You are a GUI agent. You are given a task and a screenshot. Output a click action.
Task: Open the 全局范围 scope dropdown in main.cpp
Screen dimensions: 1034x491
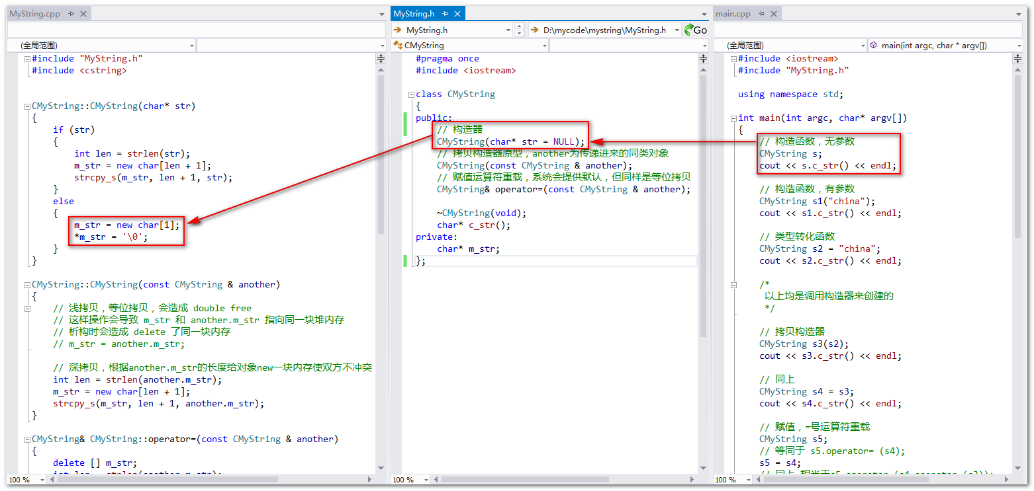tap(790, 45)
